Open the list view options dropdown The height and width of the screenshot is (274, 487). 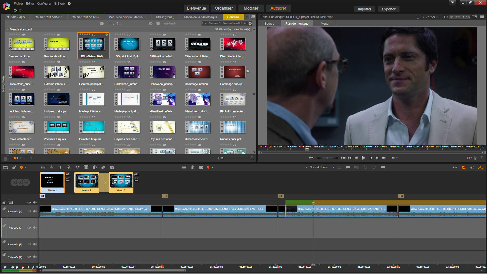(111, 23)
